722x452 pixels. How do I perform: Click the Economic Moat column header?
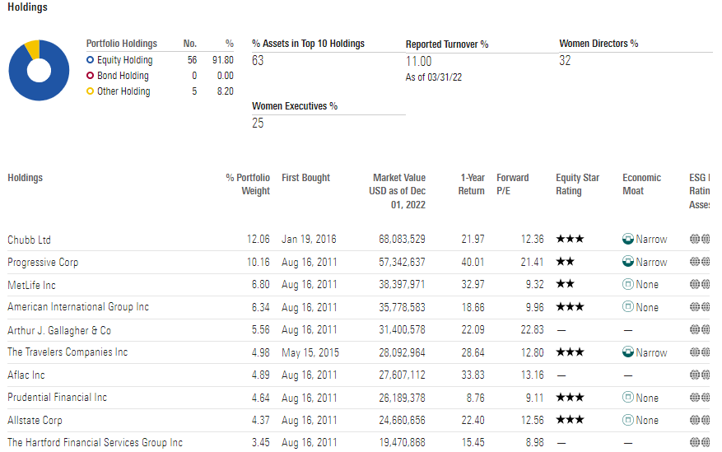(x=641, y=184)
